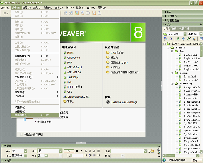Select 首选参数 in Edit menu
203x163 pixels.
pos(35,115)
